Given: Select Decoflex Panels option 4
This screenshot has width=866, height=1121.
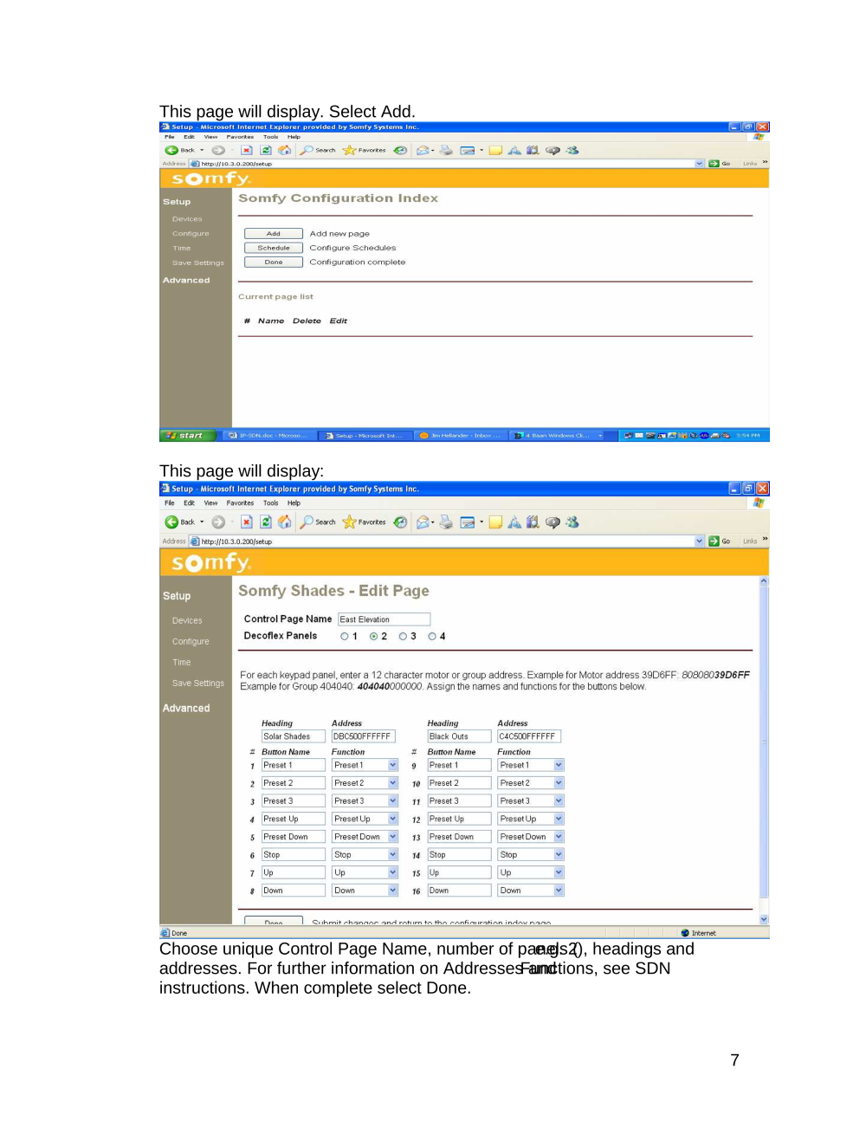Looking at the screenshot, I should click(x=432, y=637).
